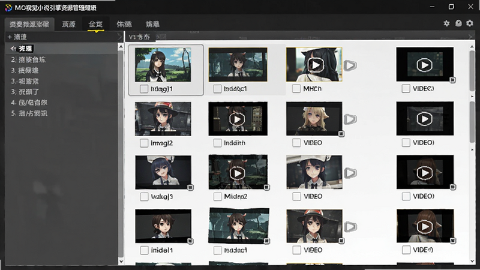Screen dimensions: 480x270
Task: Play the Inddith clip with its play icon
Action: pyautogui.click(x=237, y=119)
